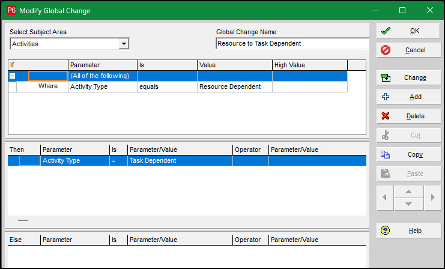Click the move up arrow button
Viewport: 445px width, 269px height.
408,192
